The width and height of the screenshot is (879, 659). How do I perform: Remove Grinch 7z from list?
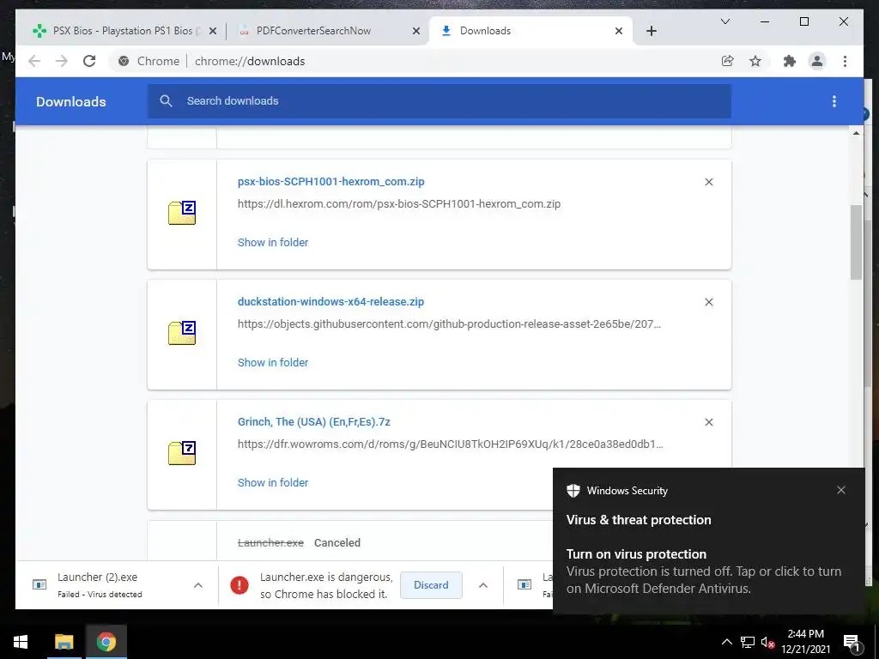708,422
